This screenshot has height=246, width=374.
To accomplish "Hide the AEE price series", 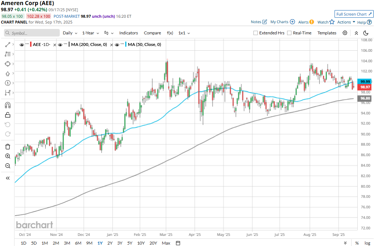I will point(22,45).
